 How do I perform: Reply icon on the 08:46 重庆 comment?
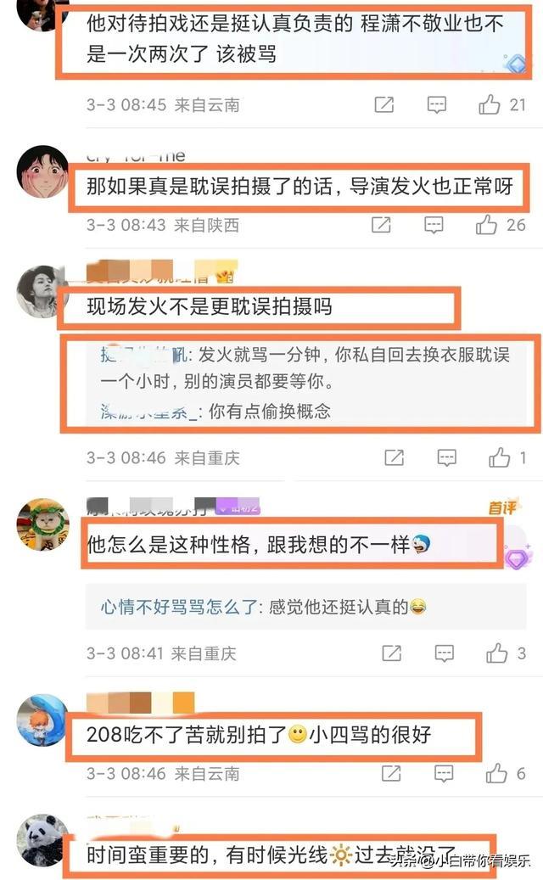(446, 458)
